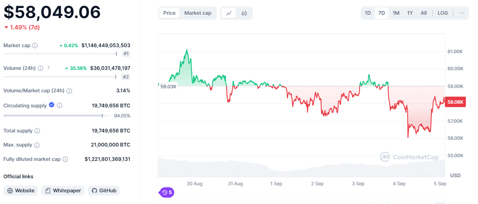Viewport: 478px width, 204px height.
Task: Switch to the 1M timeframe tab
Action: pos(396,13)
